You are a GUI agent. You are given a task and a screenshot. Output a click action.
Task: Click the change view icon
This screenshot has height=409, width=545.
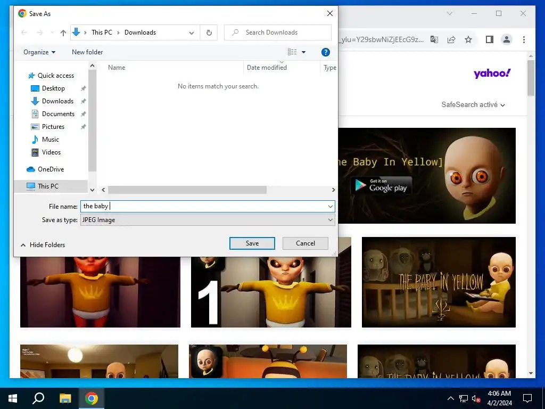tap(292, 52)
